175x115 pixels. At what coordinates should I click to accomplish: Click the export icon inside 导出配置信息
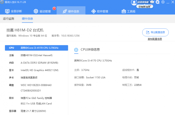coord(148,33)
